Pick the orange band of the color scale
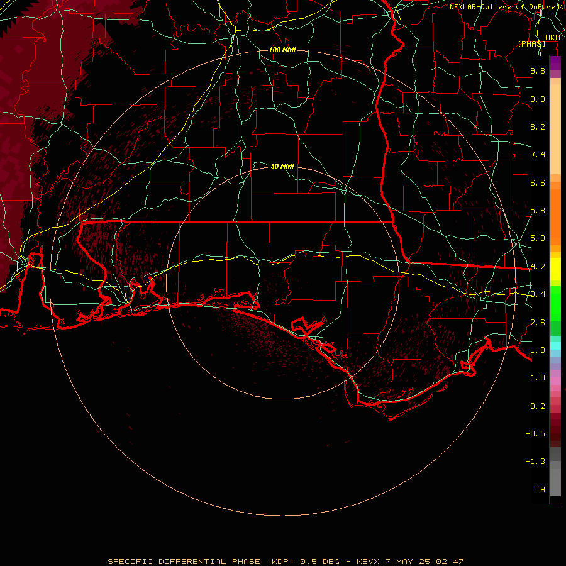The height and width of the screenshot is (566, 566). pos(555,216)
